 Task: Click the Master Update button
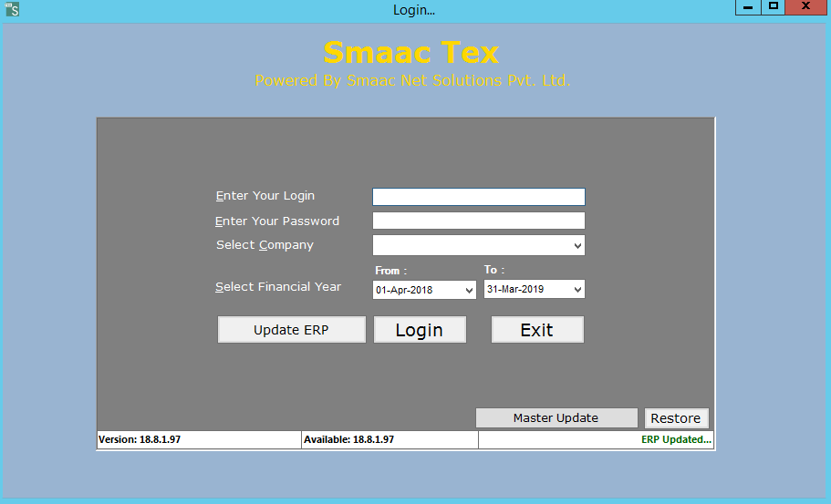pyautogui.click(x=556, y=417)
